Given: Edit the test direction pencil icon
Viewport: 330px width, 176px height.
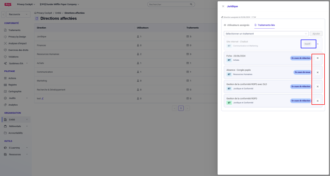Looking at the screenshot, I should click(x=43, y=99).
